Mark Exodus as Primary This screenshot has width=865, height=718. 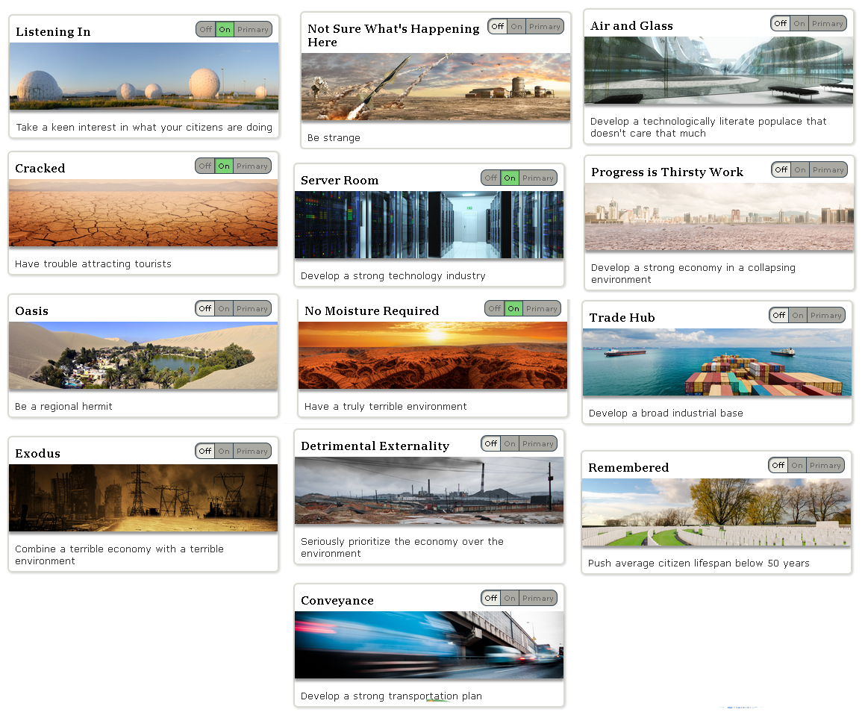pyautogui.click(x=252, y=451)
